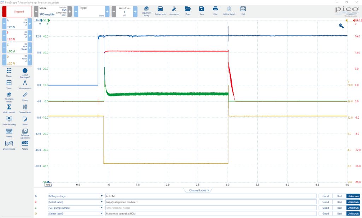Open the Views layout icon

[x=9, y=85]
